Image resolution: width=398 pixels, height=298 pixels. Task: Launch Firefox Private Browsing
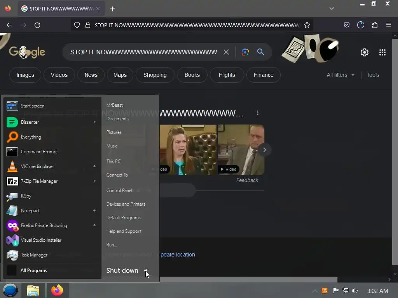(x=48, y=225)
